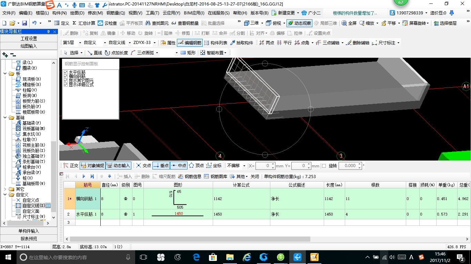Select the 直线 line drawing tool
Image resolution: width=471 pixels, height=264 pixels.
pos(94,53)
